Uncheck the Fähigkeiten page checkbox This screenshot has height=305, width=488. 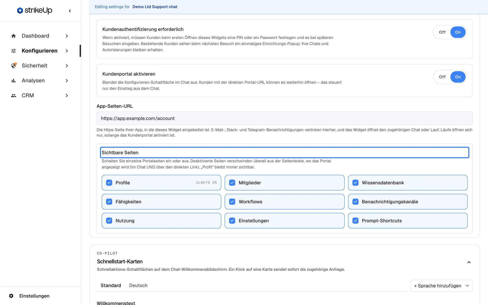tap(109, 202)
